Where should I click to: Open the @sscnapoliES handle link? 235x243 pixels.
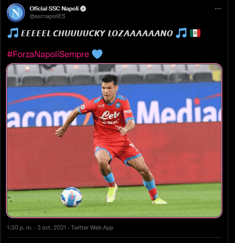point(47,16)
